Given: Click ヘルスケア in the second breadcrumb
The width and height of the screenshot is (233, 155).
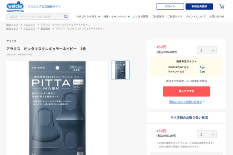Looking at the screenshot, I should (x=29, y=28).
